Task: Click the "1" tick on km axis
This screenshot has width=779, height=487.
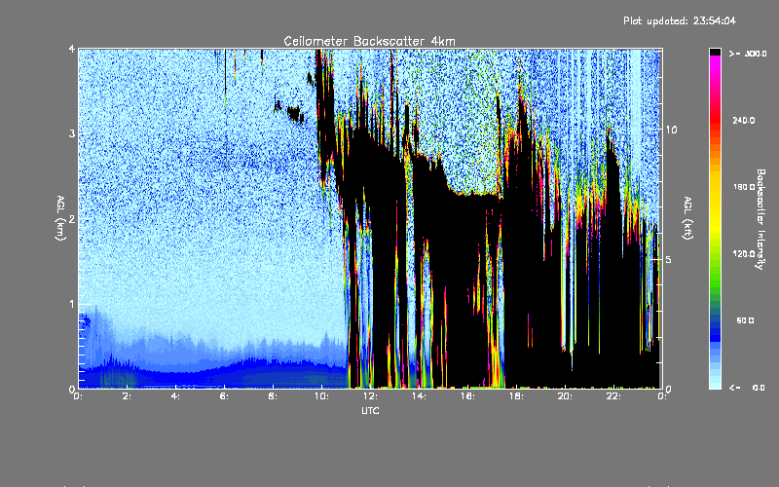Action: click(x=72, y=304)
